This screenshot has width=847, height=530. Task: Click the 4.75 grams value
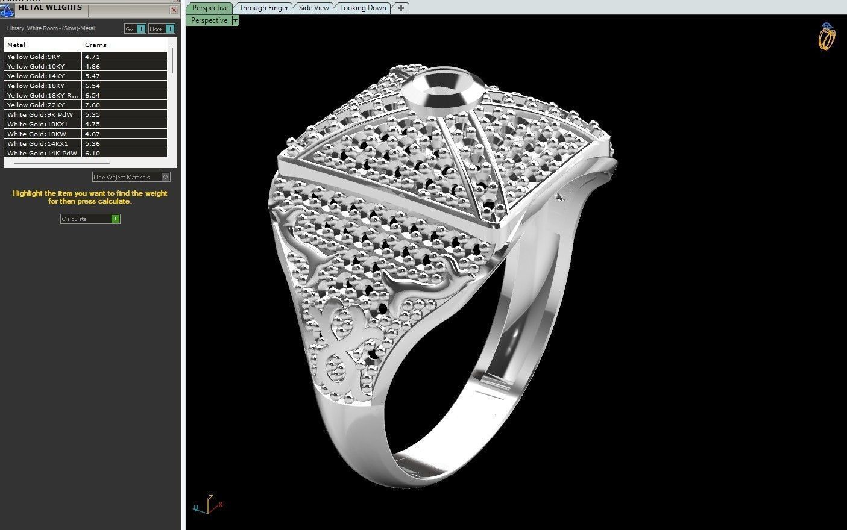point(92,124)
